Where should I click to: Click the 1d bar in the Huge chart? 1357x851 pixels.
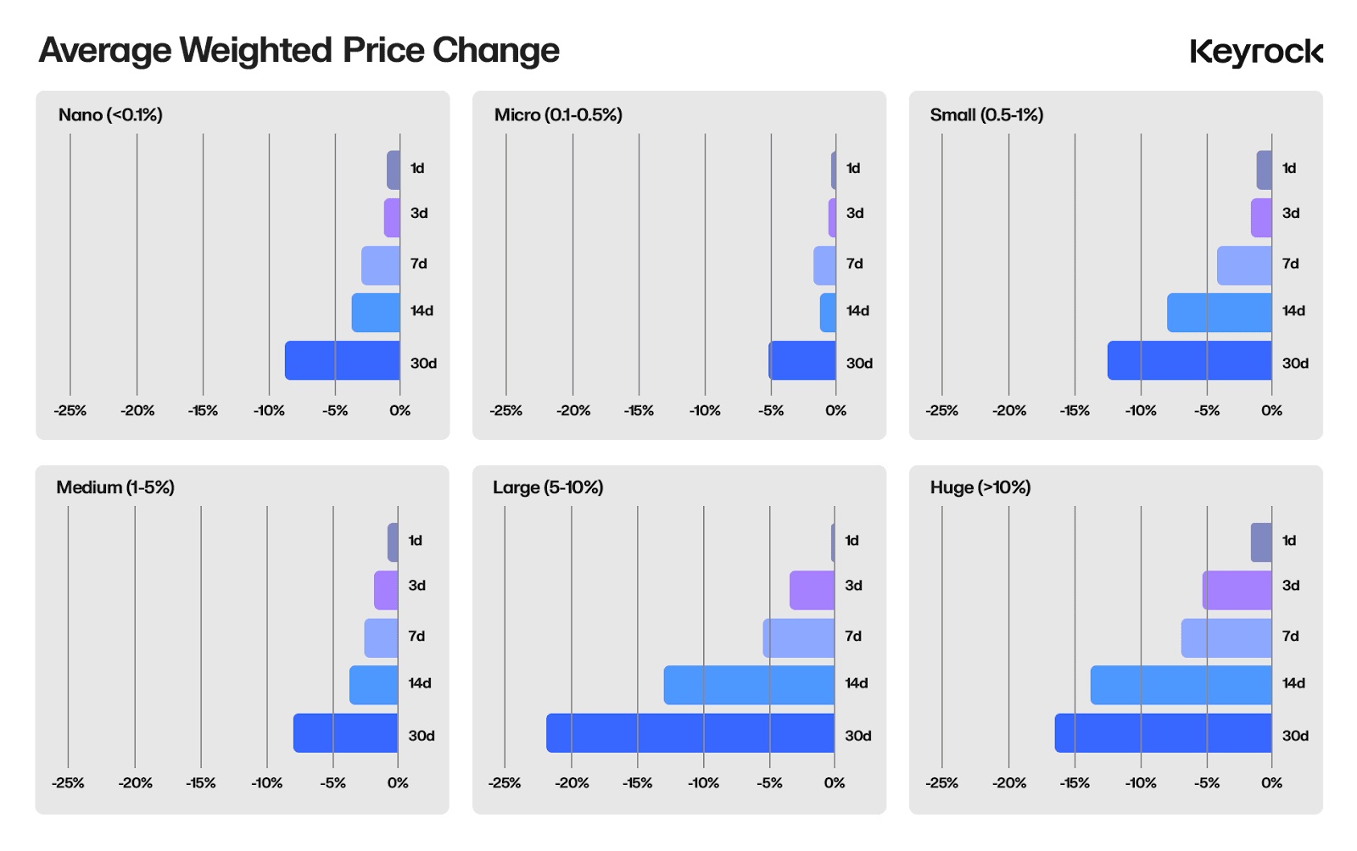click(x=1261, y=542)
